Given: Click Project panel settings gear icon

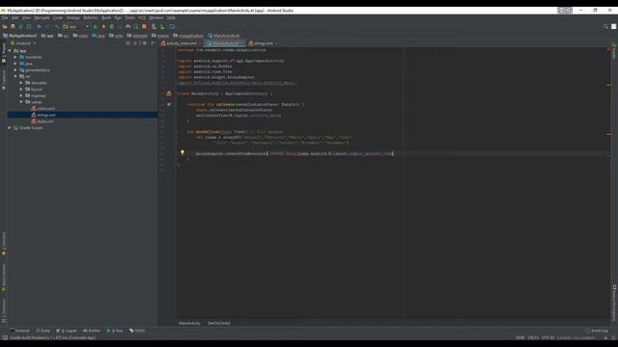Looking at the screenshot, I should click(x=144, y=43).
